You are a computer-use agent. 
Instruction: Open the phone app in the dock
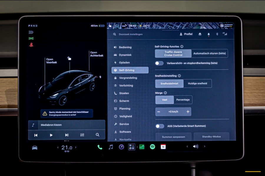pos(100,147)
